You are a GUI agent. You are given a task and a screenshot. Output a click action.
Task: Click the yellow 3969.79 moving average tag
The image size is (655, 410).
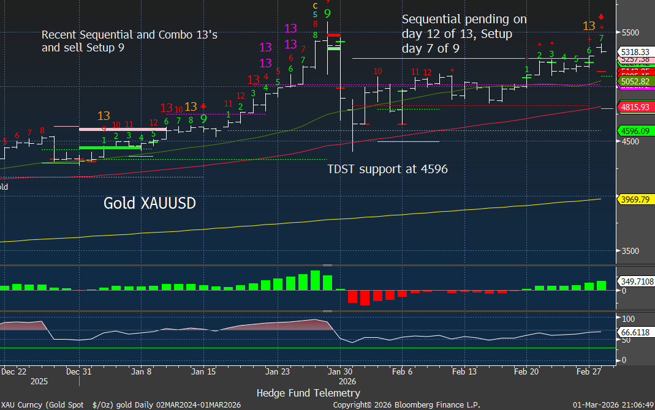tap(634, 199)
